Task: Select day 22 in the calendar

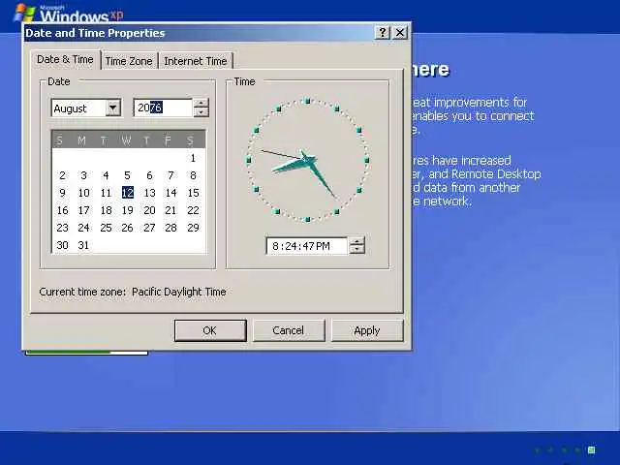Action: [193, 210]
